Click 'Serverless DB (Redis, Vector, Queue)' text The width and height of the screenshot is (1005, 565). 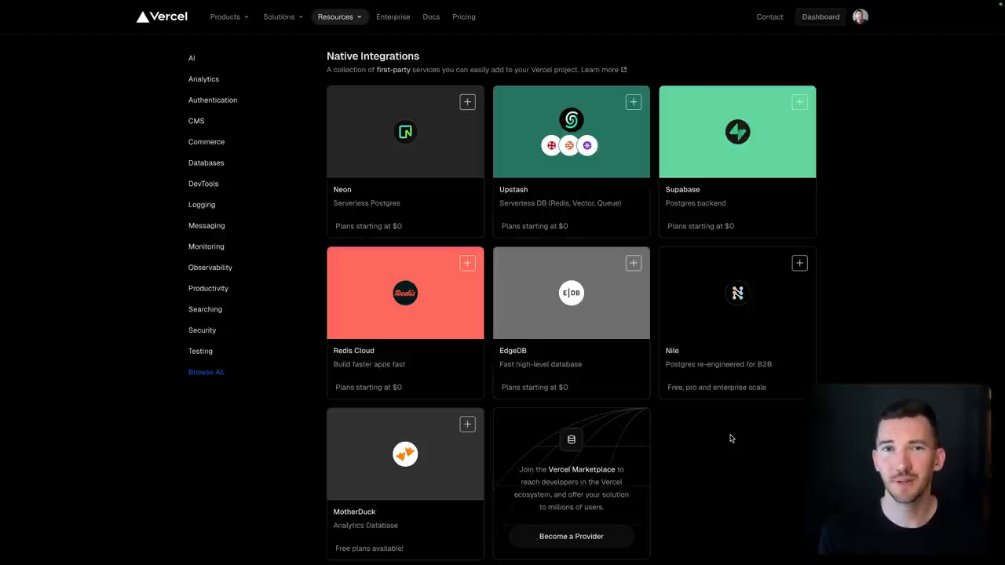click(560, 203)
